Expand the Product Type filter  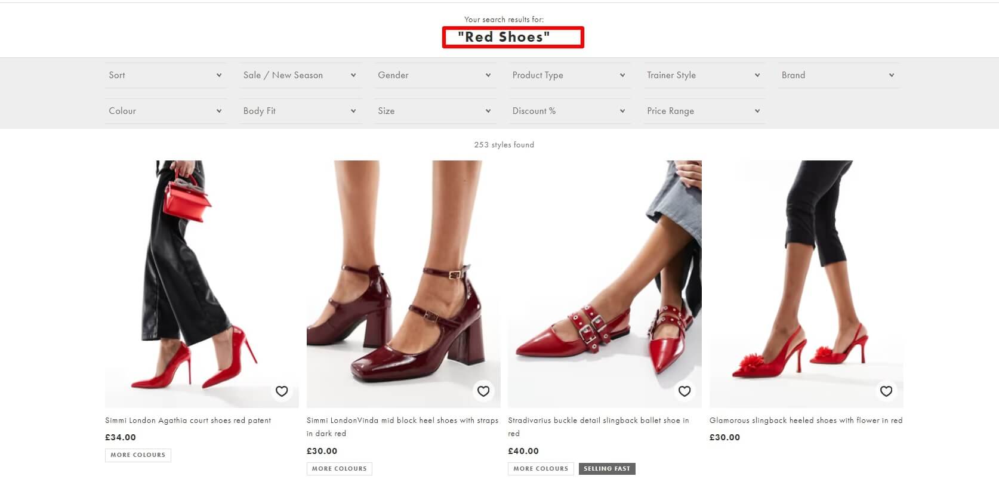569,75
